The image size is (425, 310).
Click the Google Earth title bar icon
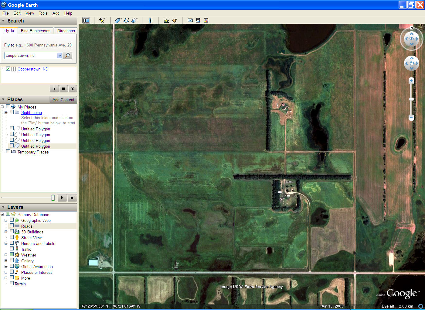4,5
